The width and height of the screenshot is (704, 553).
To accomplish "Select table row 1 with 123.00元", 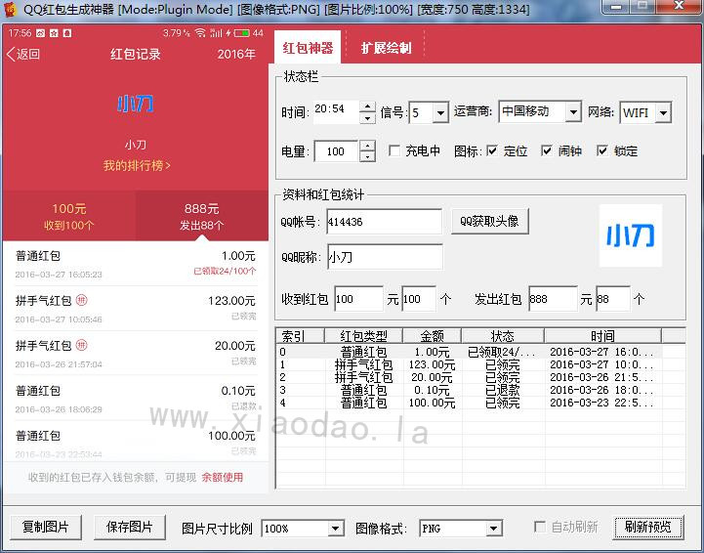I will coord(470,364).
